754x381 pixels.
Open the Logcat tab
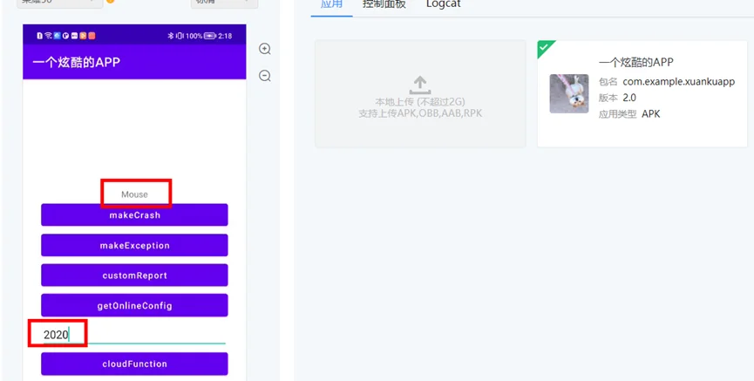(x=444, y=4)
